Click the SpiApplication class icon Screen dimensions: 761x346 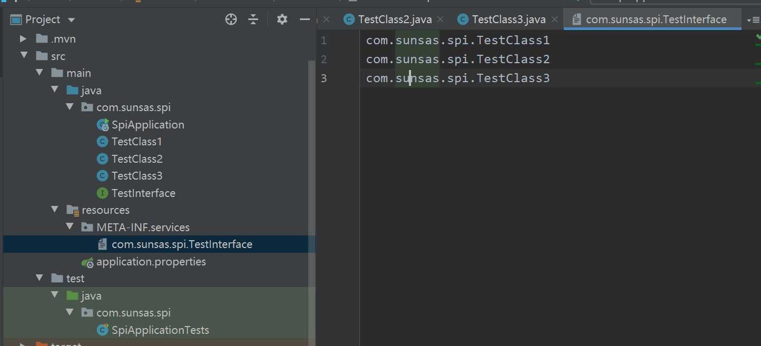coord(103,125)
